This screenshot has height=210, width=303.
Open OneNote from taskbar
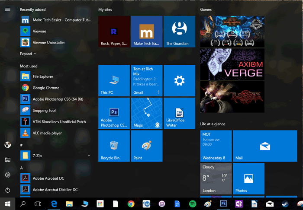click(239, 204)
